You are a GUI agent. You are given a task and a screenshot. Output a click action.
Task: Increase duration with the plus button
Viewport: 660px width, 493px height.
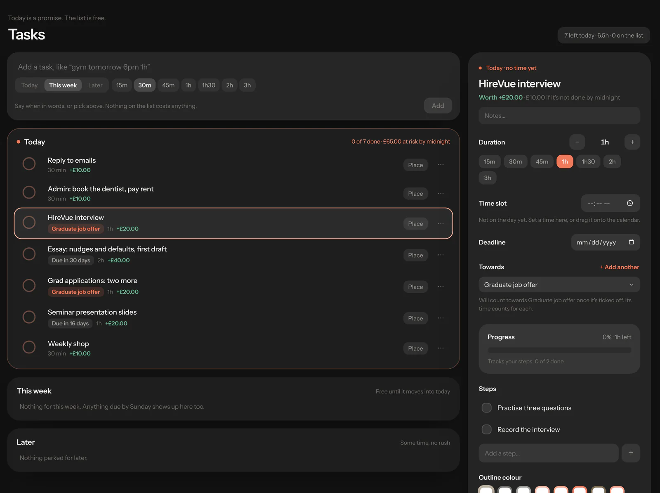point(632,142)
